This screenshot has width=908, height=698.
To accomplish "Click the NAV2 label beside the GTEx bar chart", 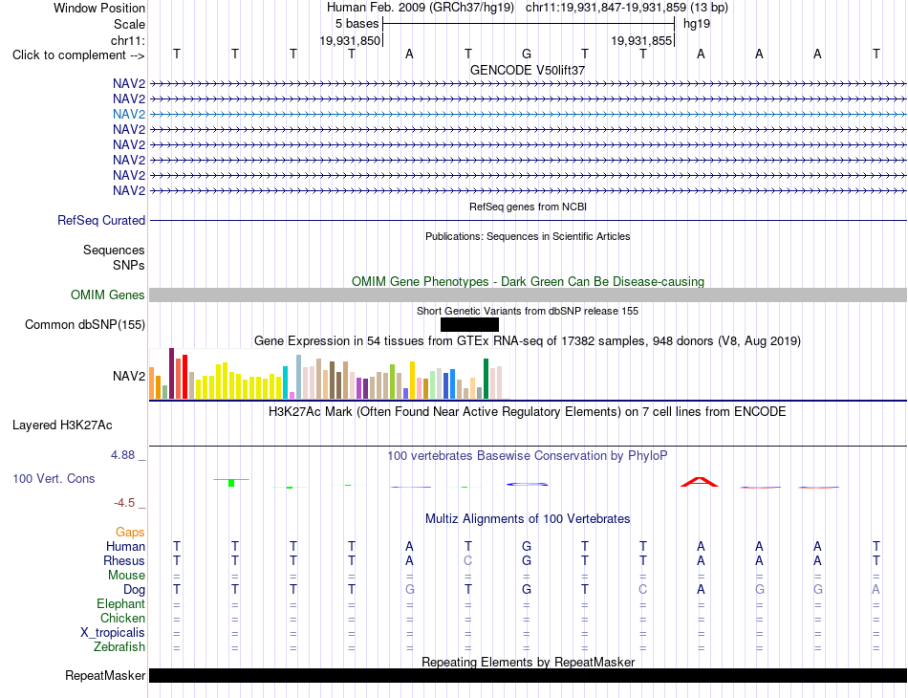I will pyautogui.click(x=129, y=376).
